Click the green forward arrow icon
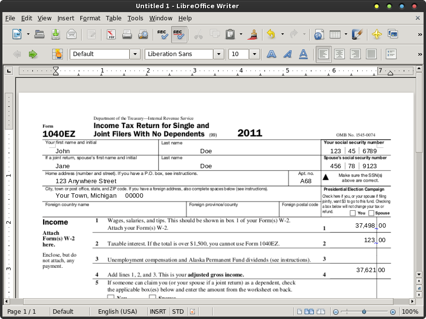426x319 pixels. coord(33,54)
